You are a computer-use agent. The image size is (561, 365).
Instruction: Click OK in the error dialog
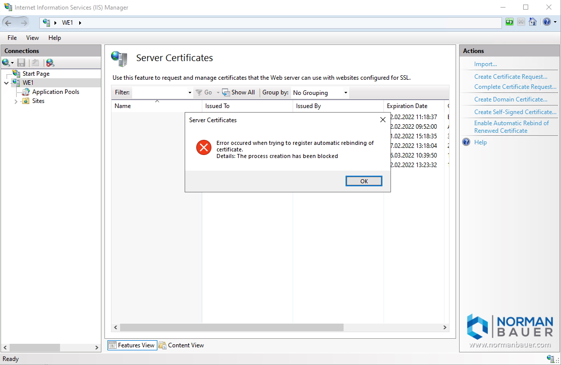tap(364, 181)
